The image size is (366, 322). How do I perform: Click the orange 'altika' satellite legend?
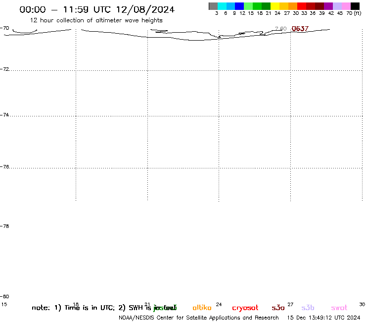[202, 308]
